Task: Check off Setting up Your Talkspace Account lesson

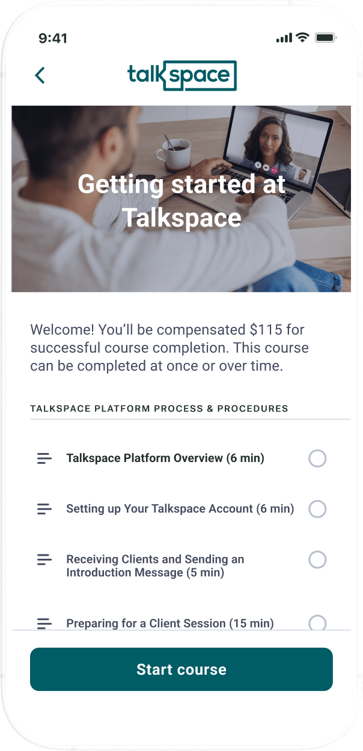Action: (x=317, y=509)
